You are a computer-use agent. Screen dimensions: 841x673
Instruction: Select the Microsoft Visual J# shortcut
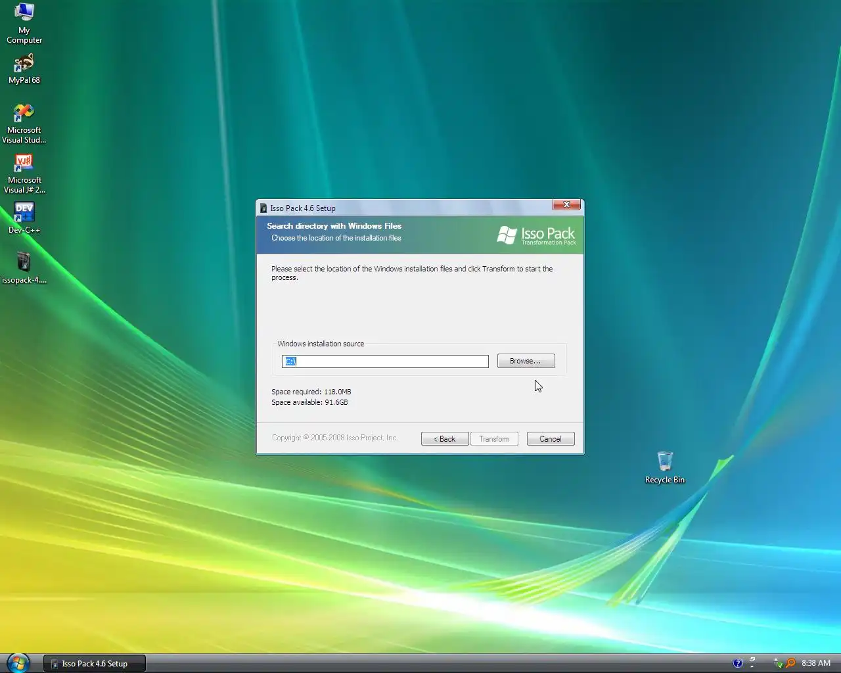tap(24, 174)
